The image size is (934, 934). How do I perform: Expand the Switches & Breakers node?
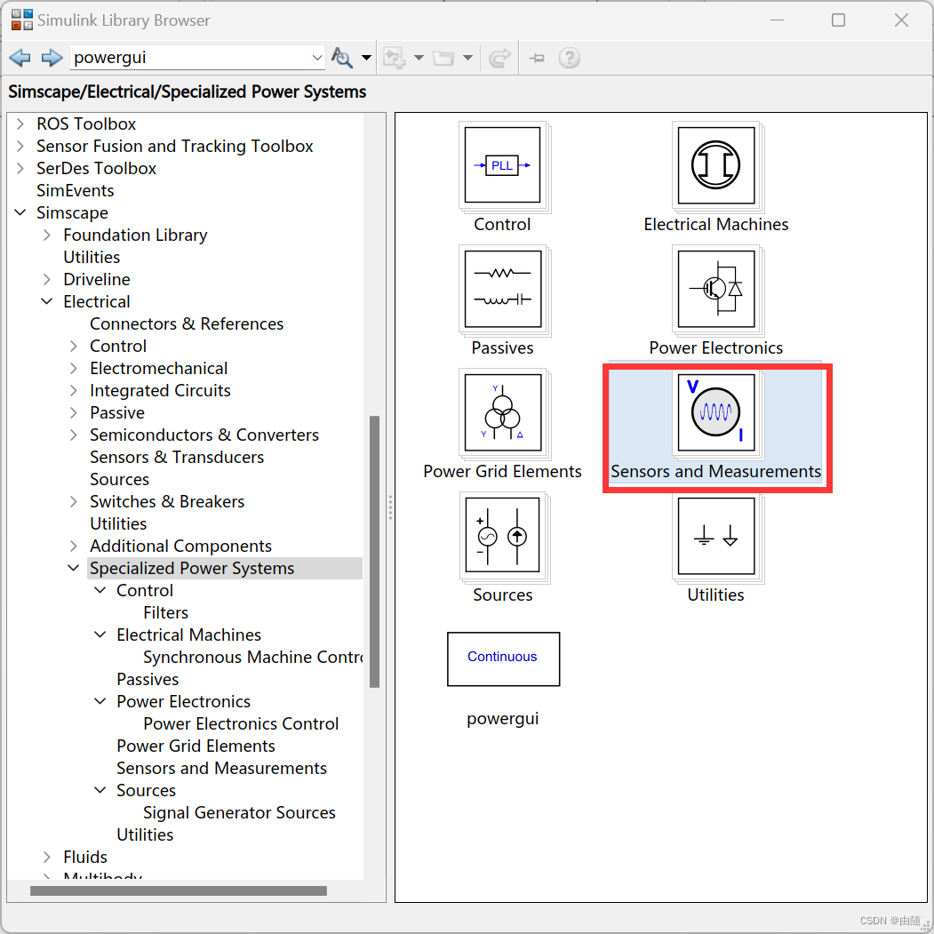(x=74, y=501)
